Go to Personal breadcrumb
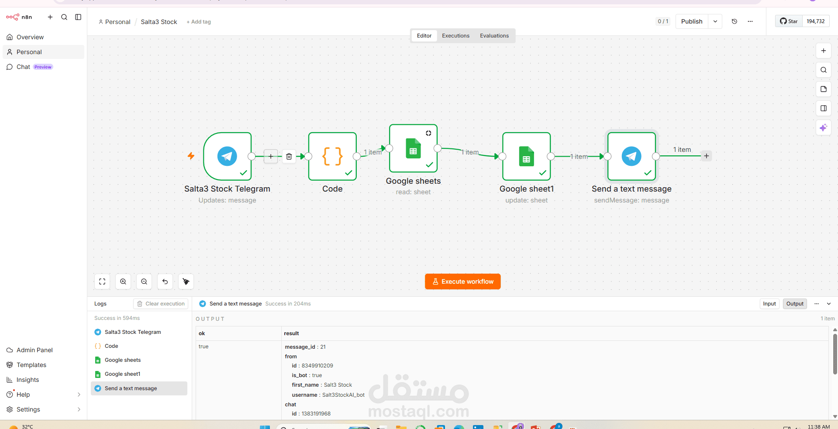This screenshot has width=838, height=429. tap(114, 22)
